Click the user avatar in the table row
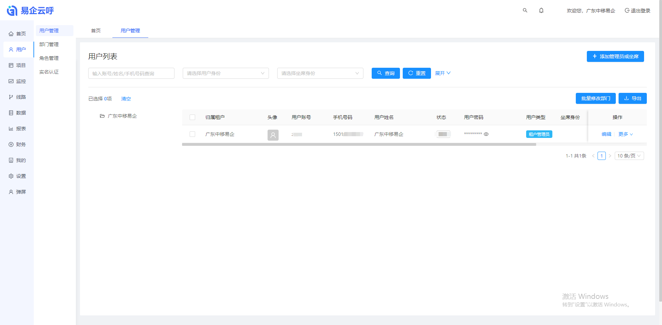The width and height of the screenshot is (662, 325). click(273, 135)
